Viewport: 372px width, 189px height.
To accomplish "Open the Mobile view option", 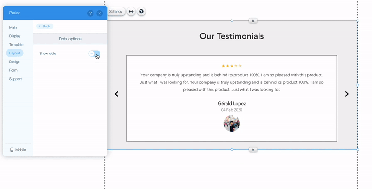I will coord(18,150).
